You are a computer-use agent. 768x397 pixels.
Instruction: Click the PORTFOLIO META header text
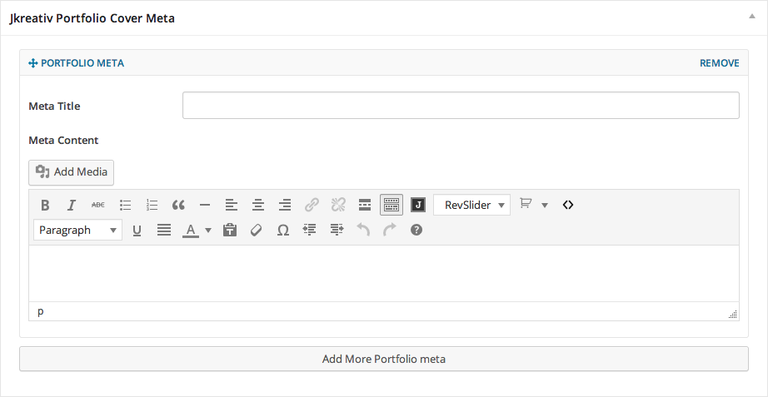pyautogui.click(x=82, y=63)
